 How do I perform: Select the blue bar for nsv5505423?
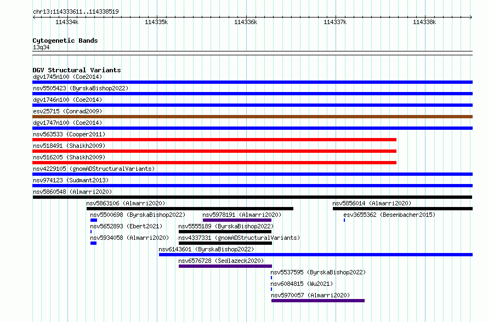pos(252,94)
